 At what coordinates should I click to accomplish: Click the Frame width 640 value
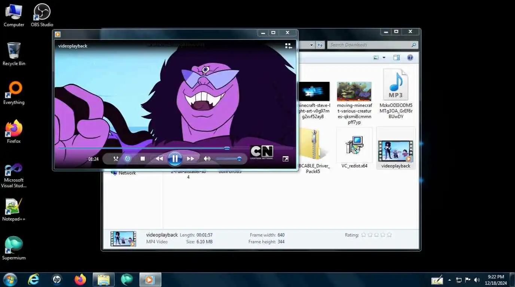[281, 235]
